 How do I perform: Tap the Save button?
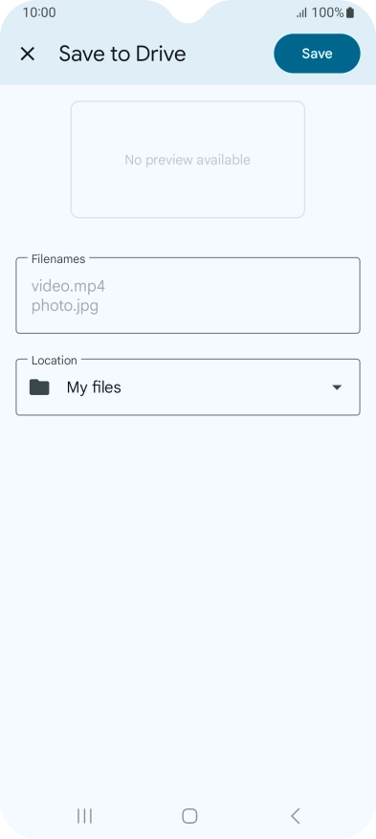tap(318, 54)
